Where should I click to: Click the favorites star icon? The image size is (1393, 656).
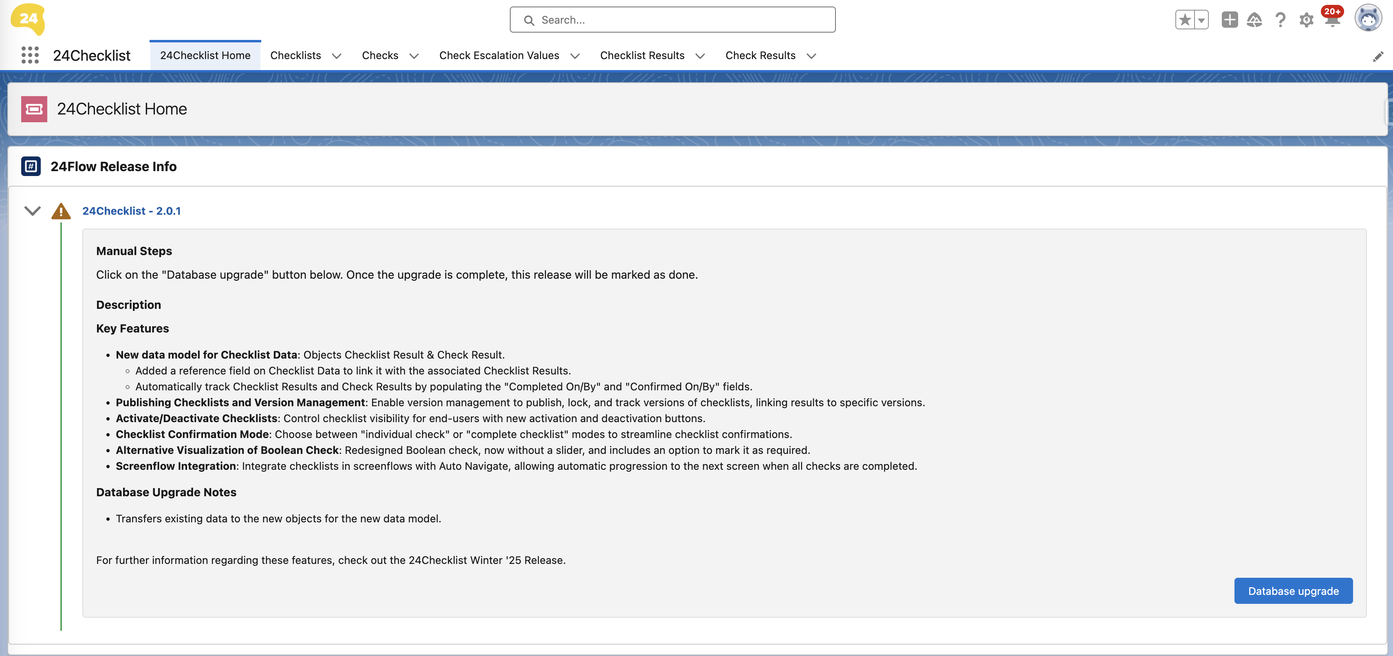(1184, 20)
